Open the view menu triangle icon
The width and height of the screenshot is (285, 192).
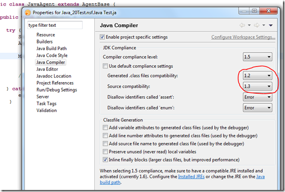(x=271, y=25)
